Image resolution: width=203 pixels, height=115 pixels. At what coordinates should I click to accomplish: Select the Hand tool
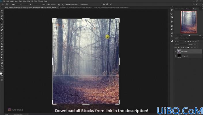[x=2, y=63]
